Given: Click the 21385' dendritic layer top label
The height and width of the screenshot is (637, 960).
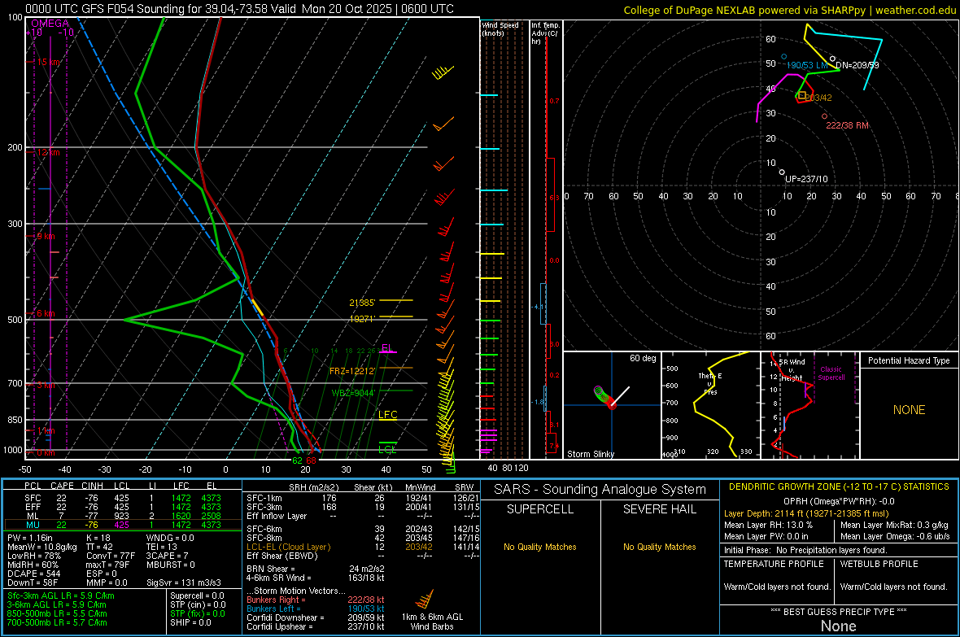Looking at the screenshot, I should pyautogui.click(x=362, y=303).
